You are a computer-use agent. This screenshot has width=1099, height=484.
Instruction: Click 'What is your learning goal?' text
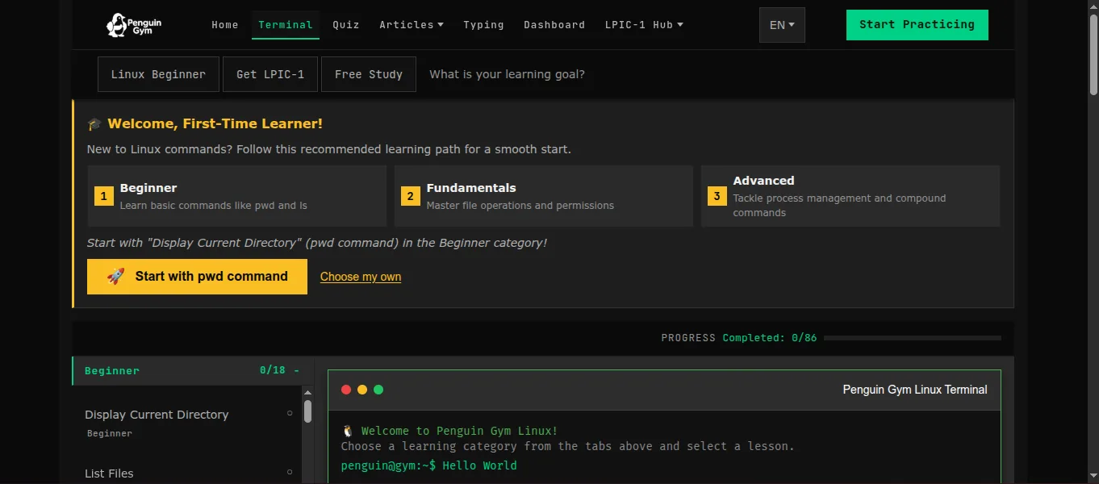[x=507, y=74]
